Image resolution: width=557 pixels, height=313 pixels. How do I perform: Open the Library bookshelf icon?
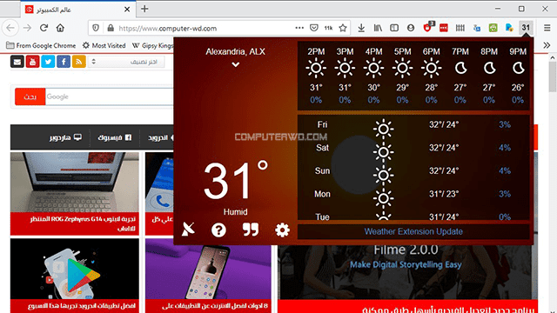pos(378,28)
